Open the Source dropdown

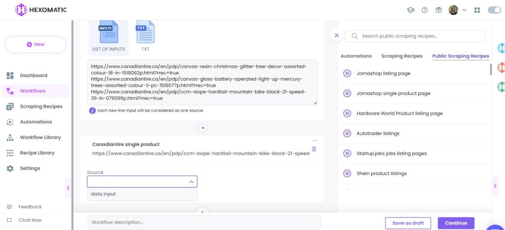pos(142,181)
